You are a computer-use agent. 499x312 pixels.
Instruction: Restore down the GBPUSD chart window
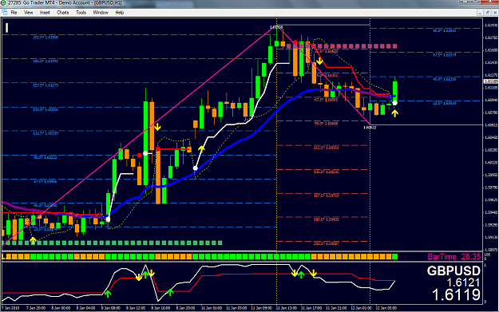point(488,13)
